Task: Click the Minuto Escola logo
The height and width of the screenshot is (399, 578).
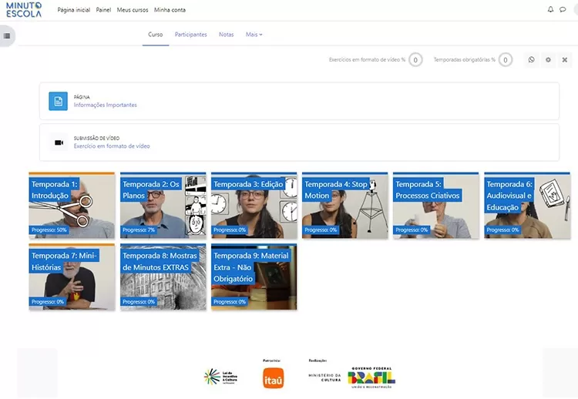Action: click(x=23, y=10)
